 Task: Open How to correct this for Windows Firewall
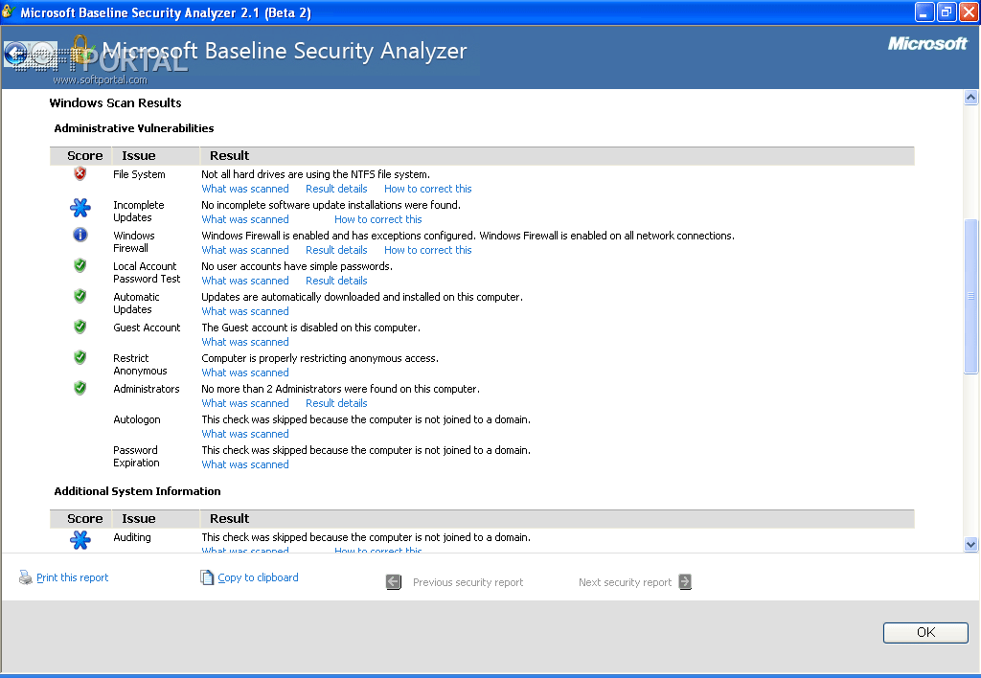pos(428,250)
